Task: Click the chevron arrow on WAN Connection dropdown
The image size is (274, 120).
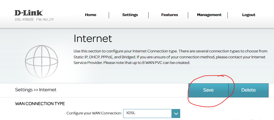Action: (x=176, y=114)
